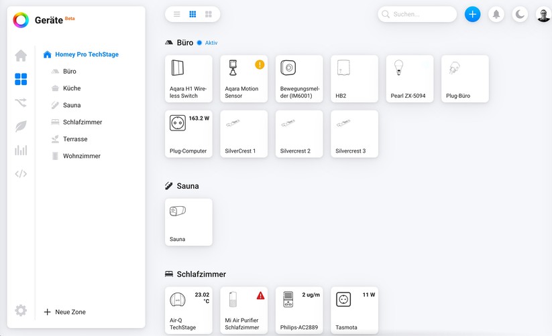Switch to list view layout
This screenshot has height=336, width=552.
(x=176, y=14)
